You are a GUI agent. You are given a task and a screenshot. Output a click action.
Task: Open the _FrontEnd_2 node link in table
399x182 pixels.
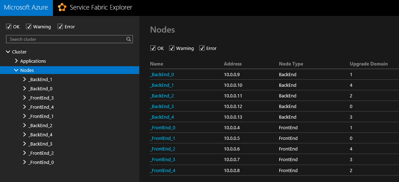[x=163, y=149]
